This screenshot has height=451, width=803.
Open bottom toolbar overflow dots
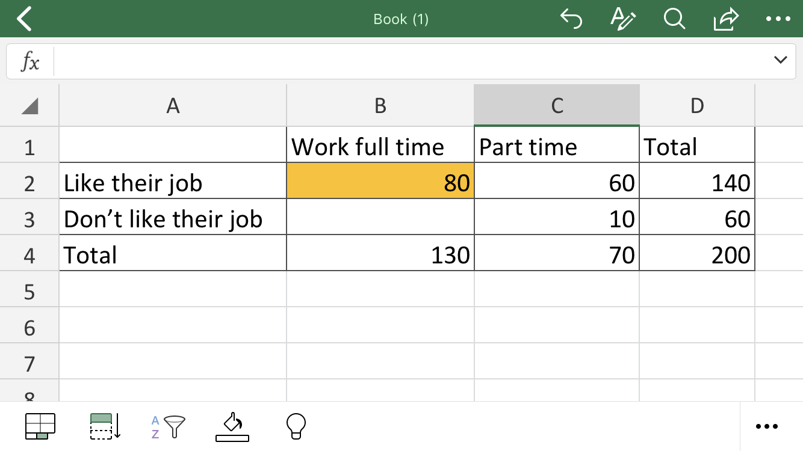tap(766, 426)
